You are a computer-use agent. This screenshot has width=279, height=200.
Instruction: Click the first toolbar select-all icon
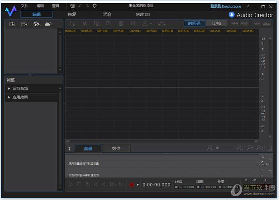[73, 23]
